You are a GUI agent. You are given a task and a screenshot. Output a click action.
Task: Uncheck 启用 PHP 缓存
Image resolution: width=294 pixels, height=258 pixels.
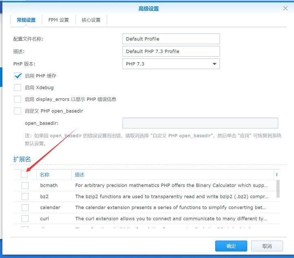[18, 76]
